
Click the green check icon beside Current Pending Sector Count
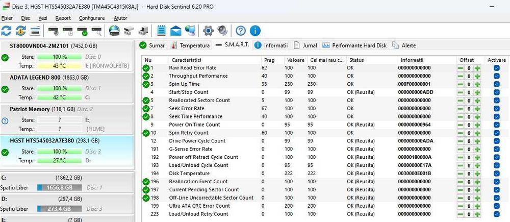click(x=146, y=190)
